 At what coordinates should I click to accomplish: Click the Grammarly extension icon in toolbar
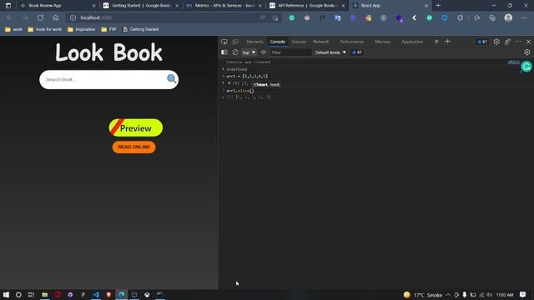click(291, 17)
